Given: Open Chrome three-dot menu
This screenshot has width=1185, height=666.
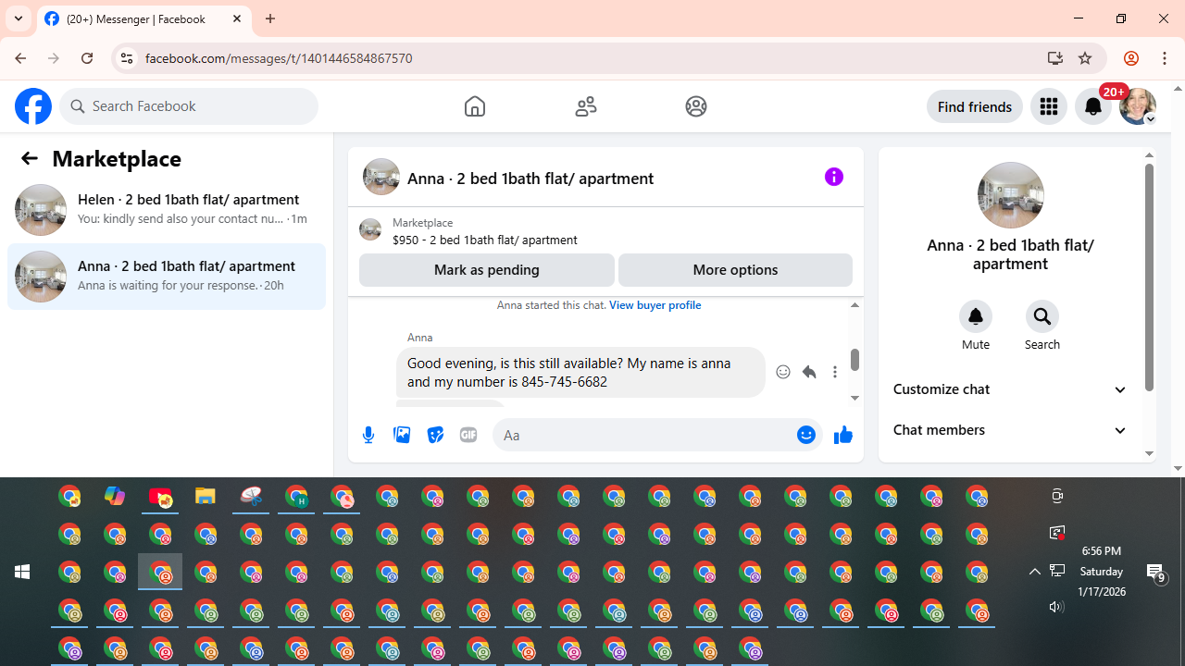Looking at the screenshot, I should click(x=1165, y=57).
